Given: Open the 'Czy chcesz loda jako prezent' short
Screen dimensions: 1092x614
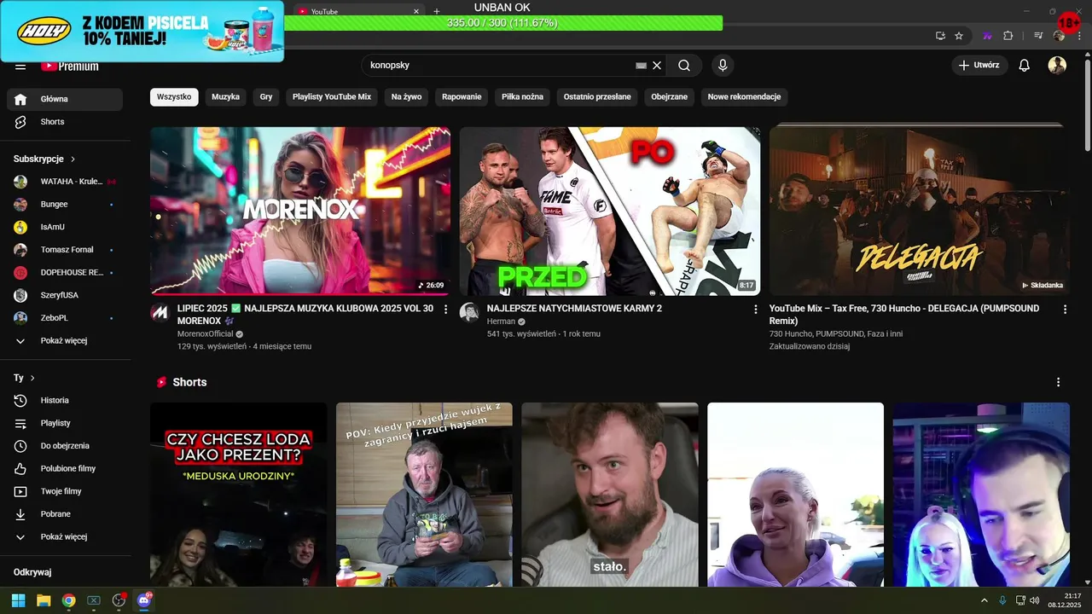Looking at the screenshot, I should [x=239, y=495].
